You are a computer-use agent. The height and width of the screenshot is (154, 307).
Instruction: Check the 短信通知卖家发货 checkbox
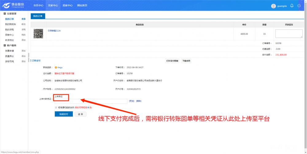(56, 107)
